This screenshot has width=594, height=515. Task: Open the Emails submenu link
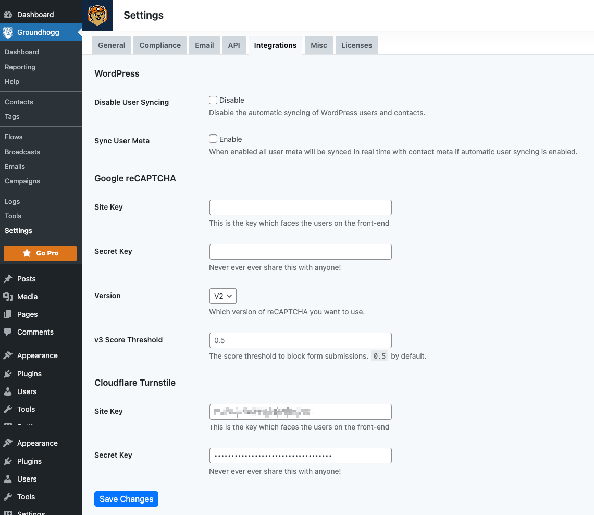point(15,167)
